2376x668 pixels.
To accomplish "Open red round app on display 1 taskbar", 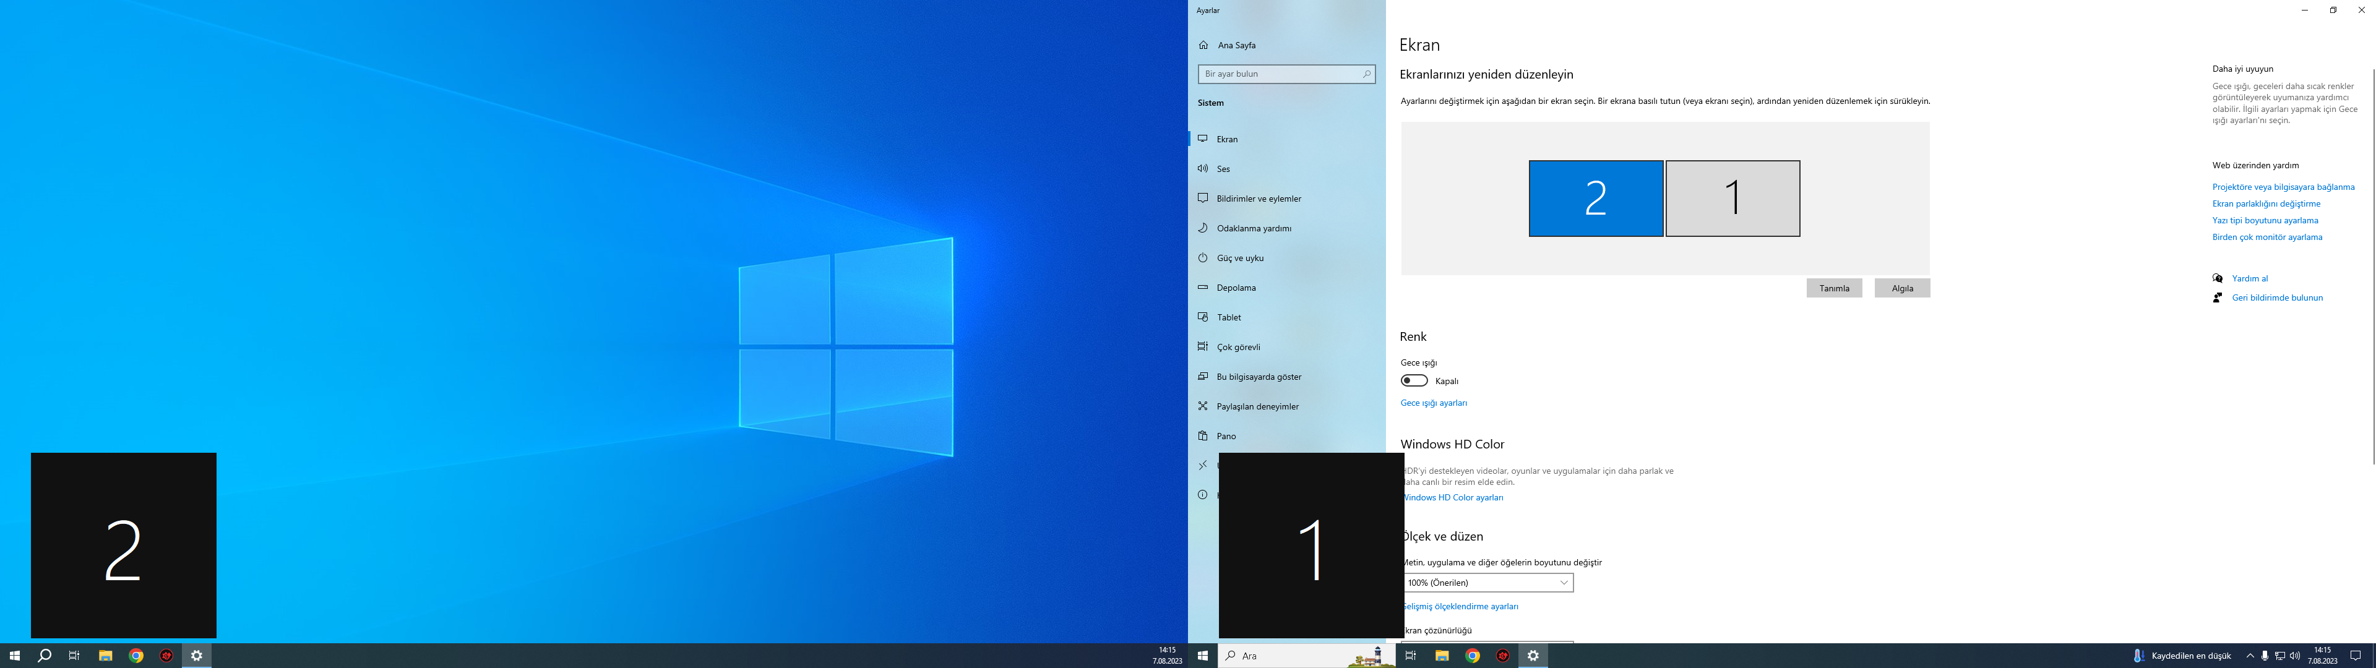I will [x=1504, y=656].
